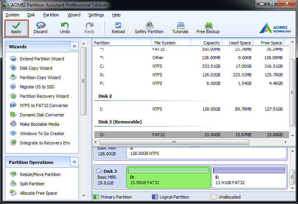
Task: Click the partition list vertical scrollbar thumb
Action: (293, 93)
